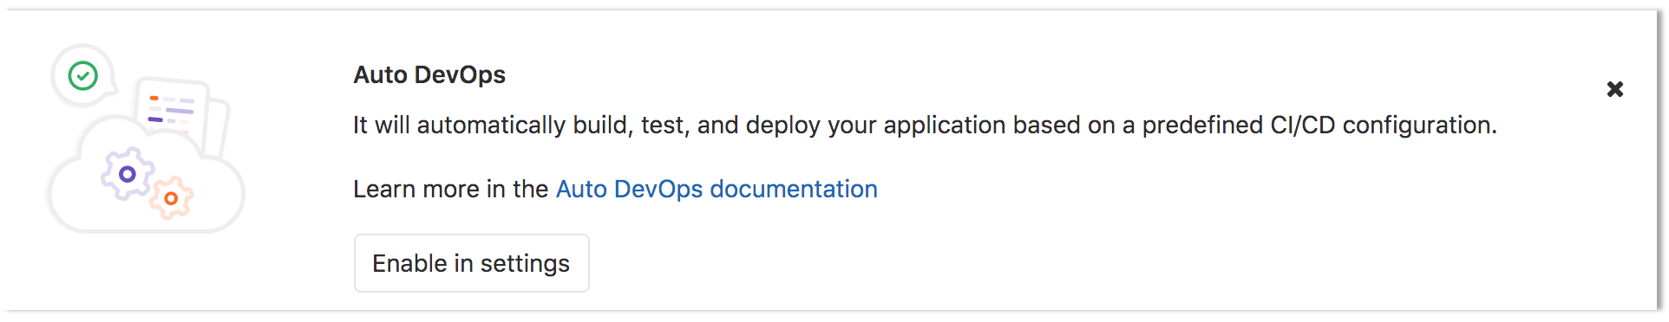Click the green checkmark circle icon
1669x322 pixels.
pyautogui.click(x=83, y=75)
